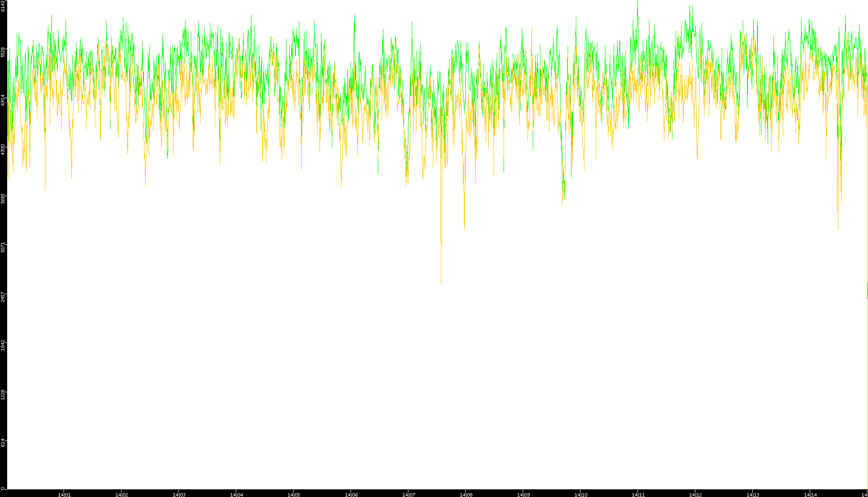This screenshot has height=497, width=868.
Task: Click the 6143 value axis label
Action: coord(3,6)
